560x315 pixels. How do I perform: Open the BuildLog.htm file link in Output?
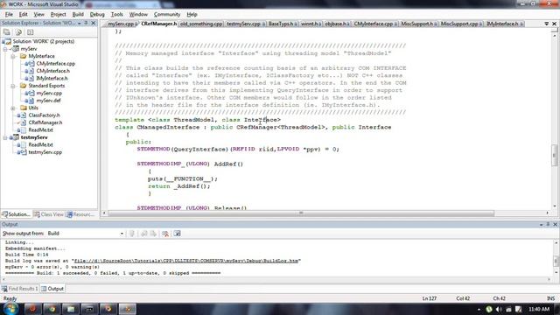(x=185, y=261)
